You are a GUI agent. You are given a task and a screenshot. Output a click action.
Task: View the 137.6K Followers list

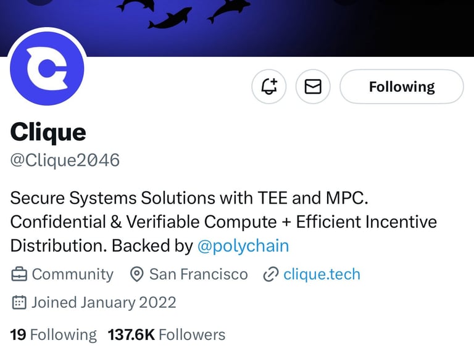click(x=167, y=334)
